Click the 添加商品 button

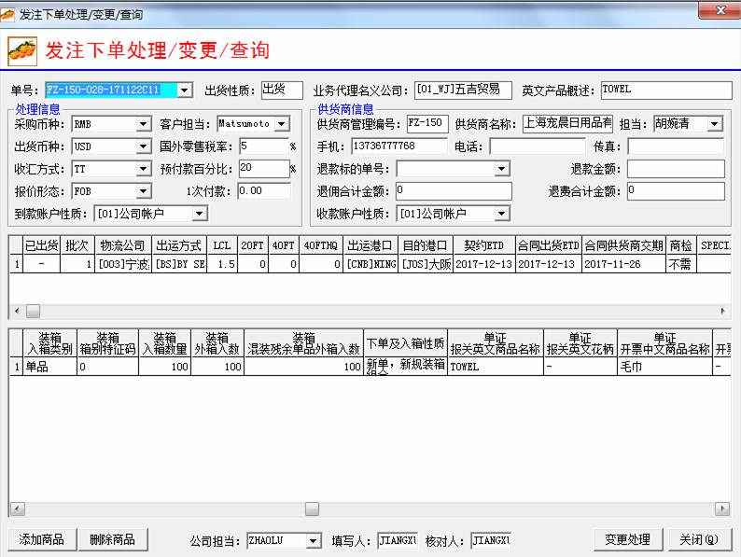click(x=42, y=539)
